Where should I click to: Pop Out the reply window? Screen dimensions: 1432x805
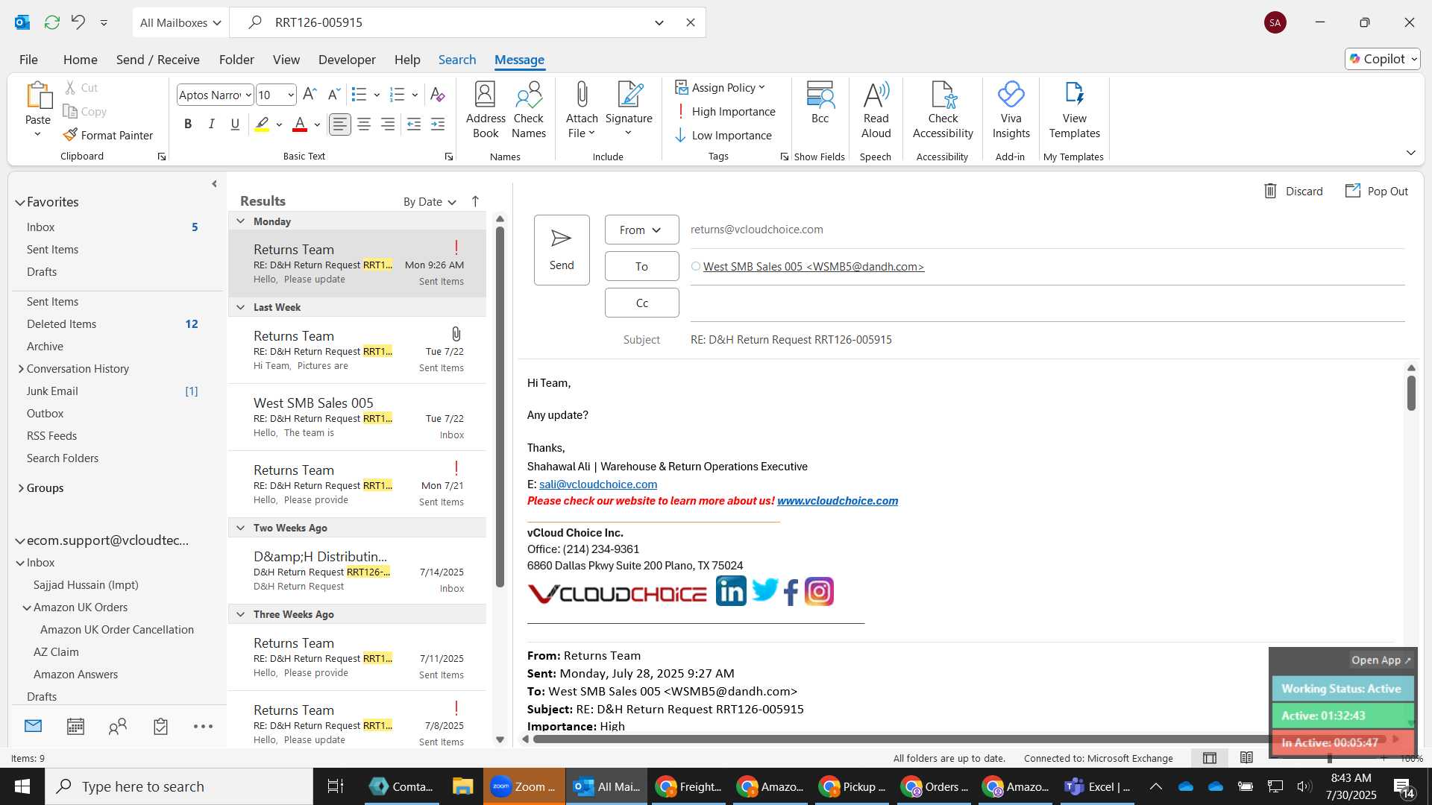[1377, 191]
